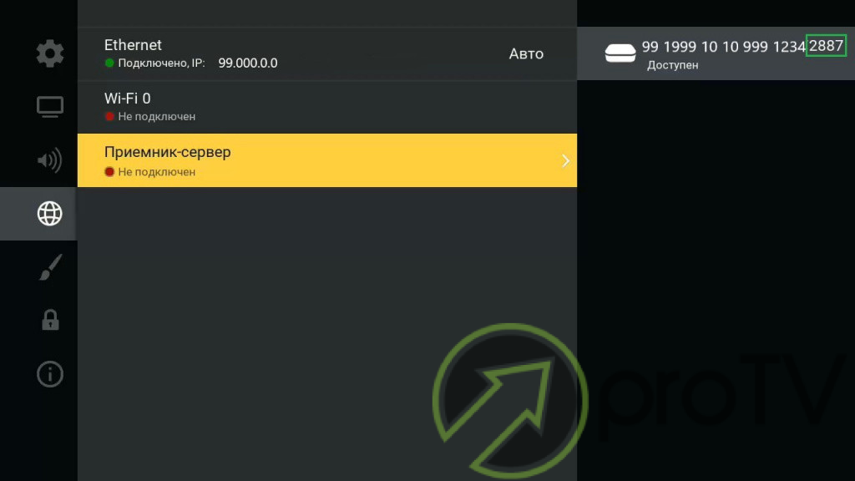Open info about device icon
The width and height of the screenshot is (855, 481).
[x=49, y=374]
